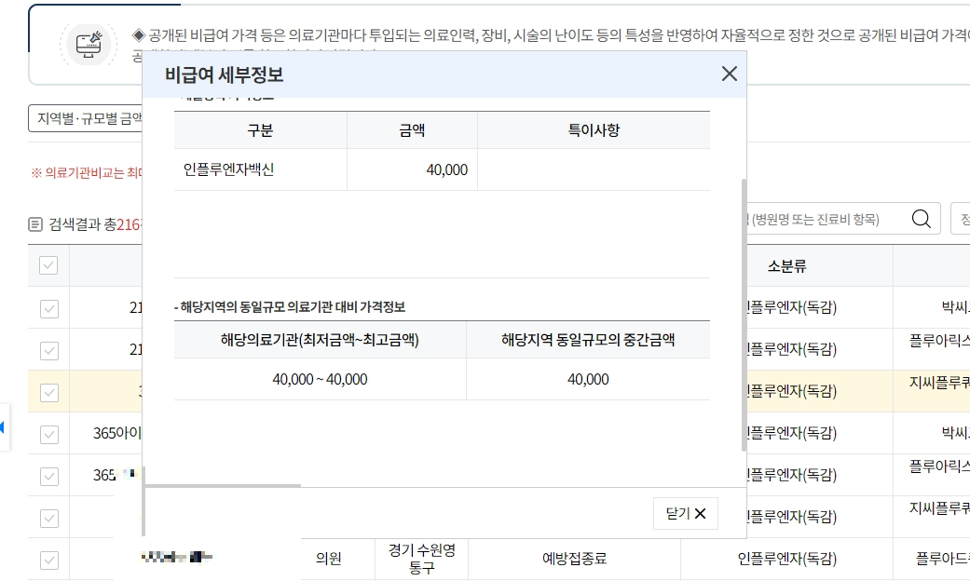Click the search results list icon

click(x=35, y=224)
